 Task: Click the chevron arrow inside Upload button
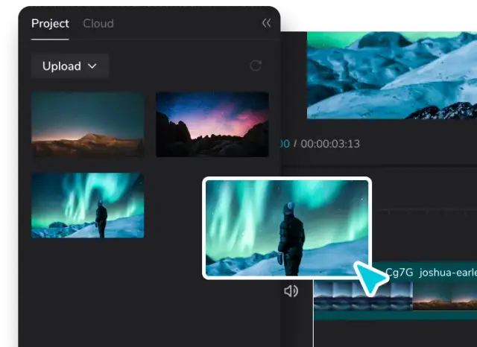click(92, 66)
